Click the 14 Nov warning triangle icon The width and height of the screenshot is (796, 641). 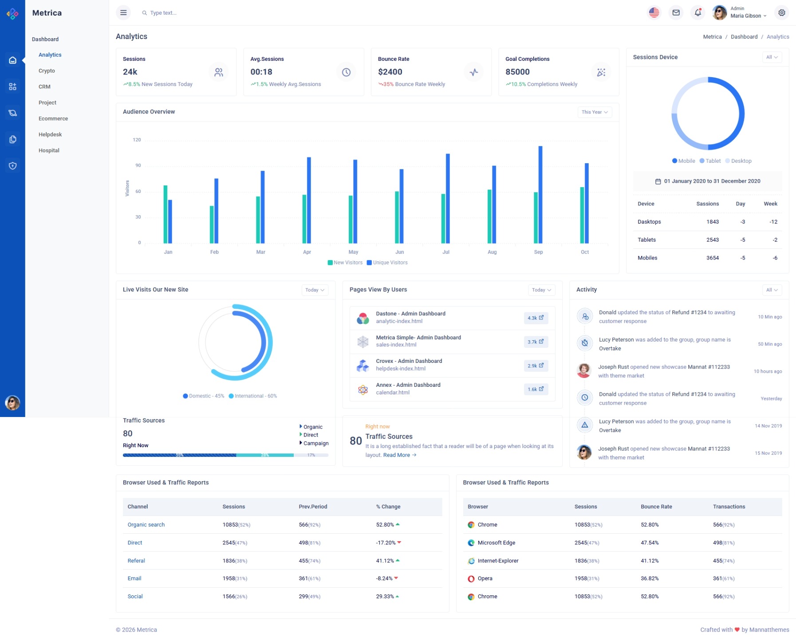pos(585,425)
